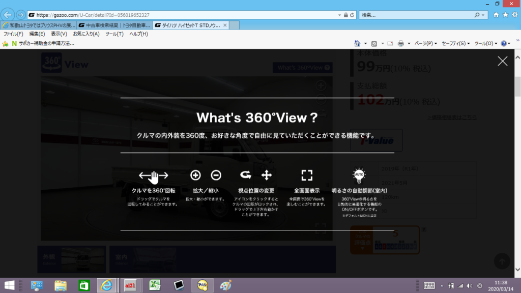
Task: Close the What's 360°View overlay
Action: (x=502, y=61)
